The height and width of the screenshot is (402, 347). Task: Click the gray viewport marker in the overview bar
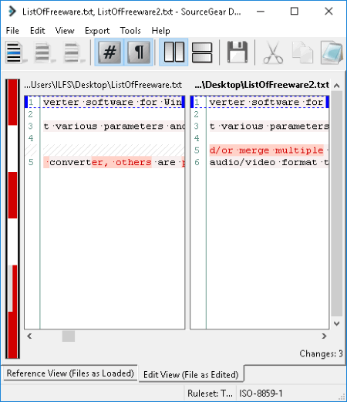click(x=10, y=289)
